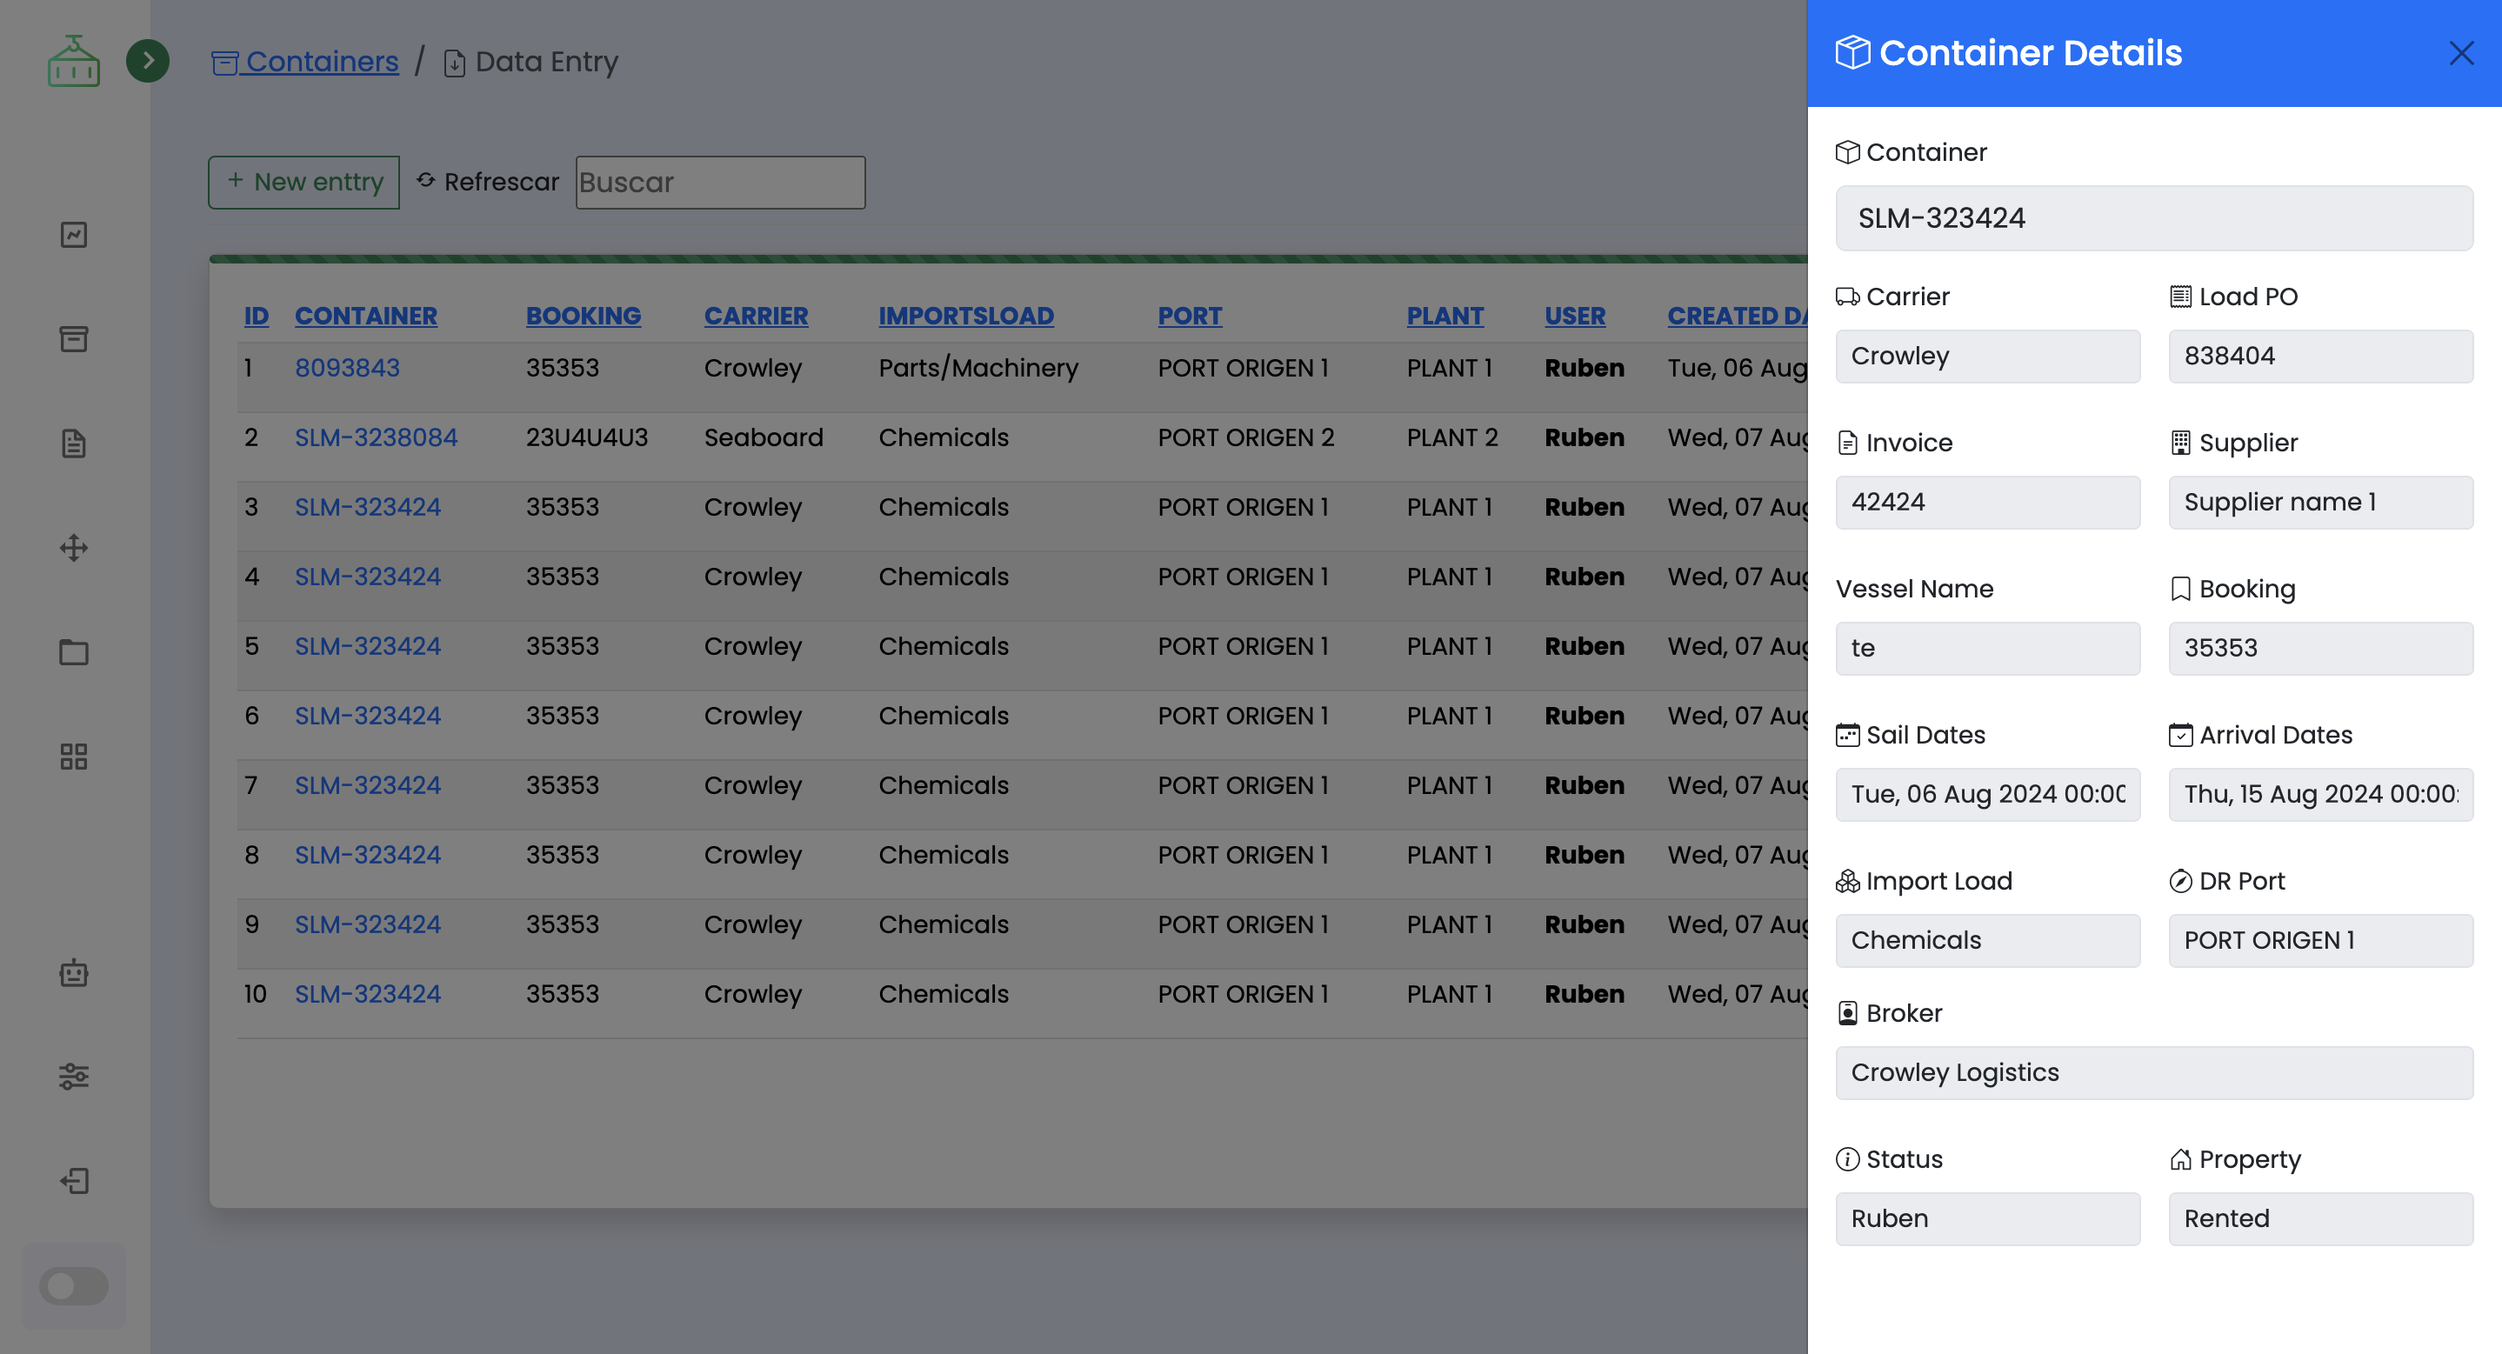Screen dimensions: 2502x1354
Task: Open the sliders settings sidebar icon
Action: (x=74, y=1077)
